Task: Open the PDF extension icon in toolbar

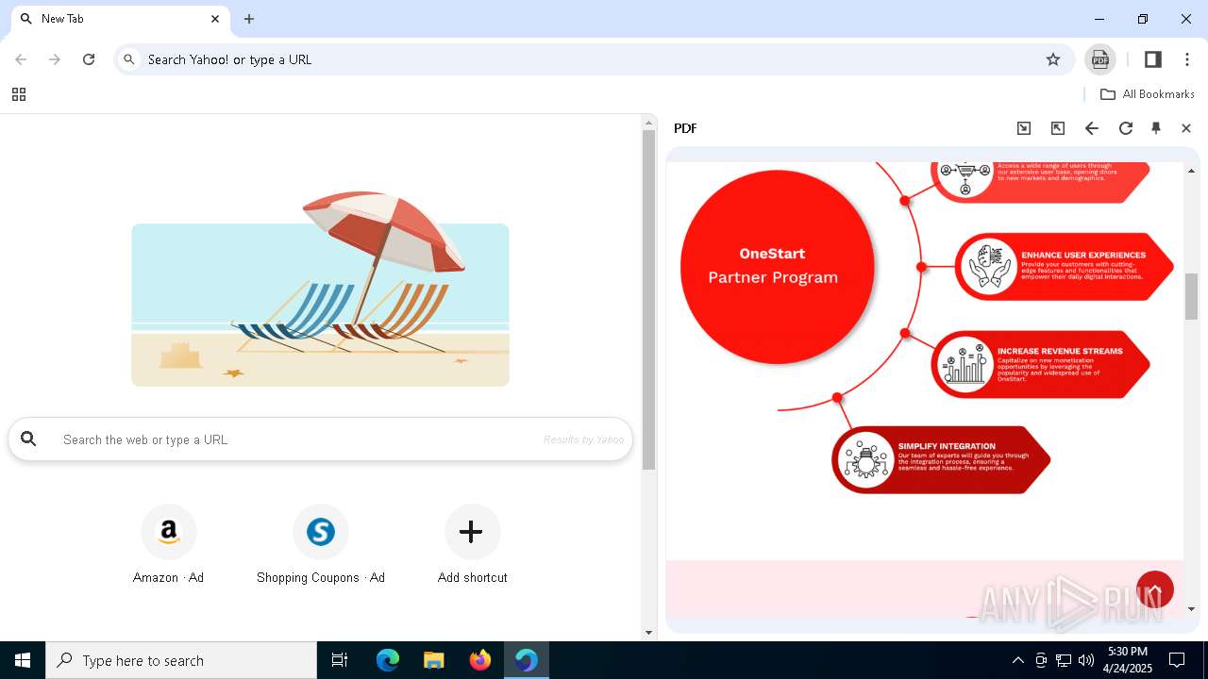Action: (1099, 59)
